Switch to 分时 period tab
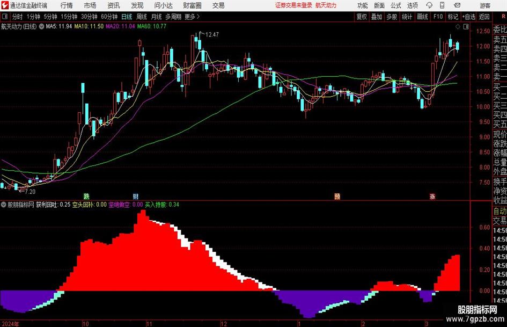This screenshot has width=507, height=327. point(17,17)
